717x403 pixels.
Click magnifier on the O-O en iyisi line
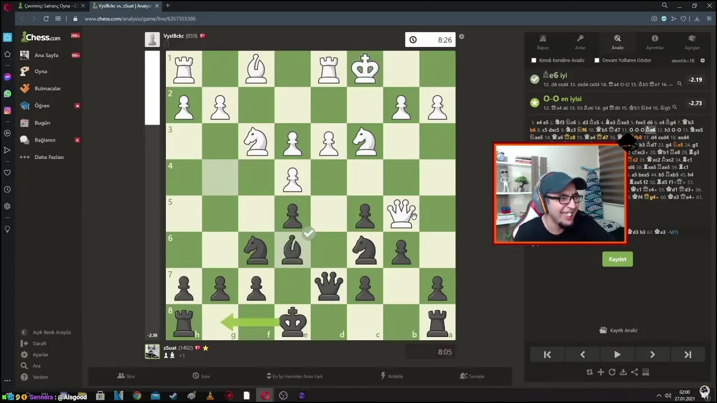[x=674, y=107]
